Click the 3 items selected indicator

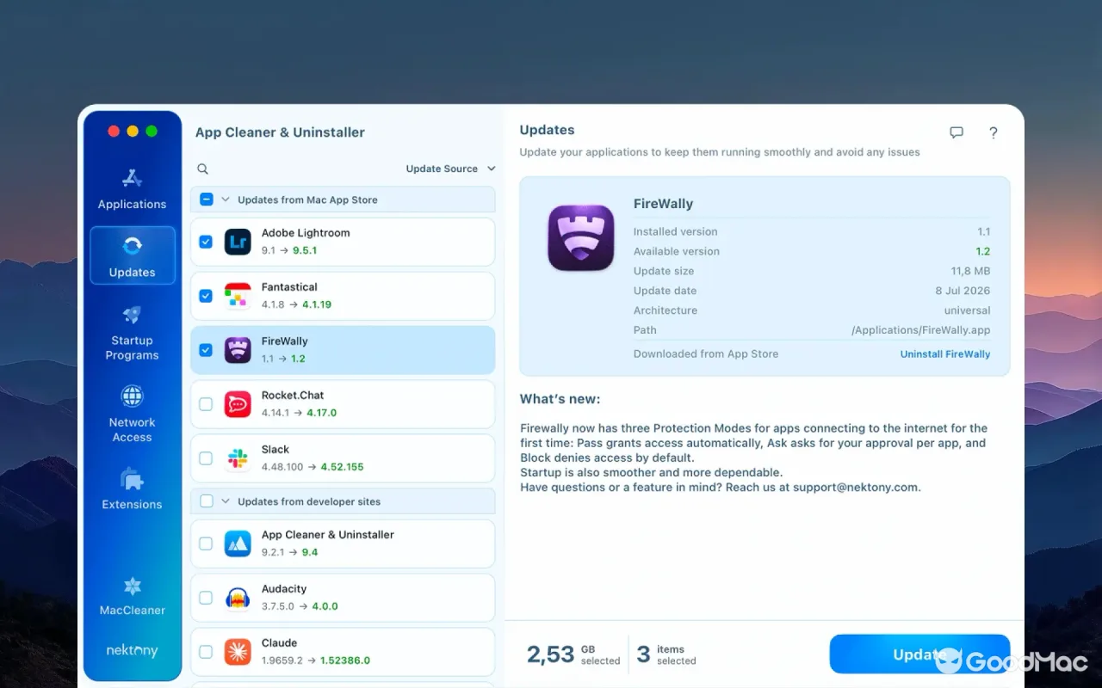[666, 654]
